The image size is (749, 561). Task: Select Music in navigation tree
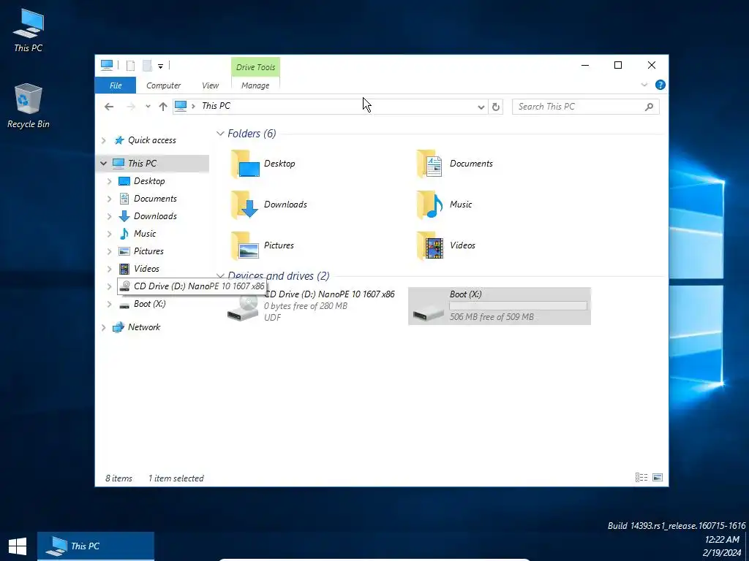coord(145,234)
